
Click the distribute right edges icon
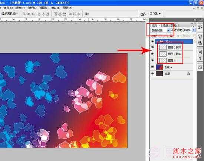(x=79, y=14)
